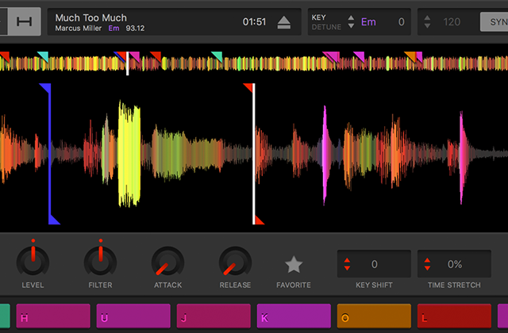The width and height of the screenshot is (508, 333).
Task: Click the track title Much Too Much
Action: click(91, 17)
